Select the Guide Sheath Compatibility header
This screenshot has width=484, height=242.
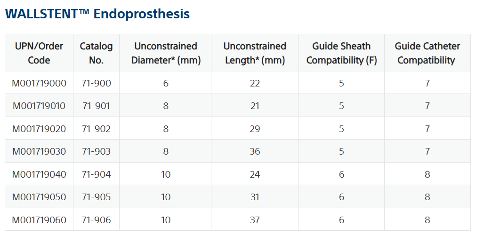click(341, 53)
